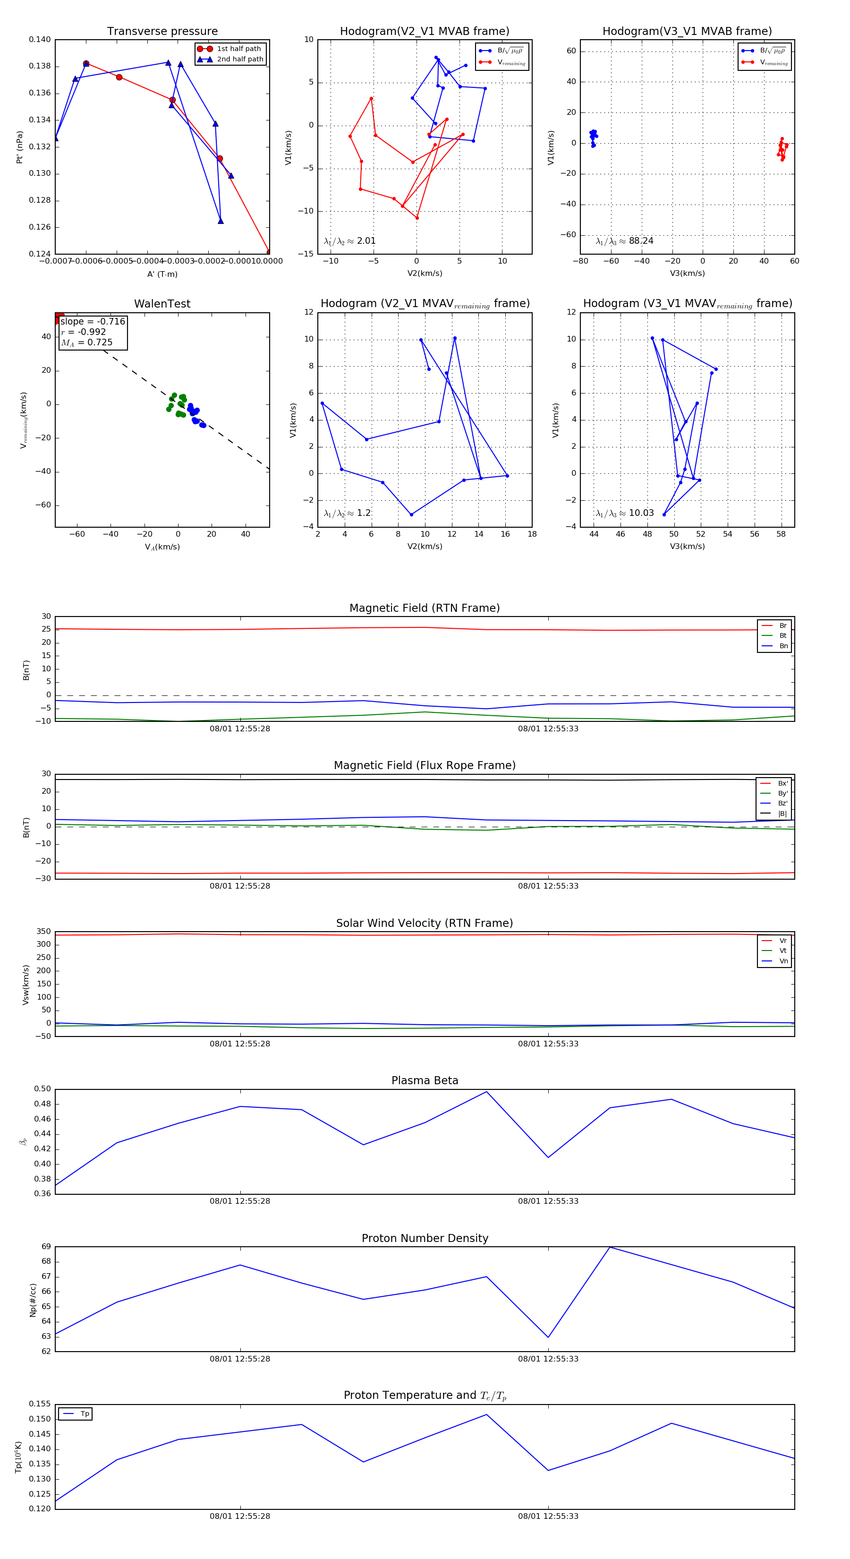Click 'V2(km/s)' label under MVAV remaining V2_V1 hodogram
Image resolution: width=850 pixels, height=1559 pixels.
[x=425, y=547]
